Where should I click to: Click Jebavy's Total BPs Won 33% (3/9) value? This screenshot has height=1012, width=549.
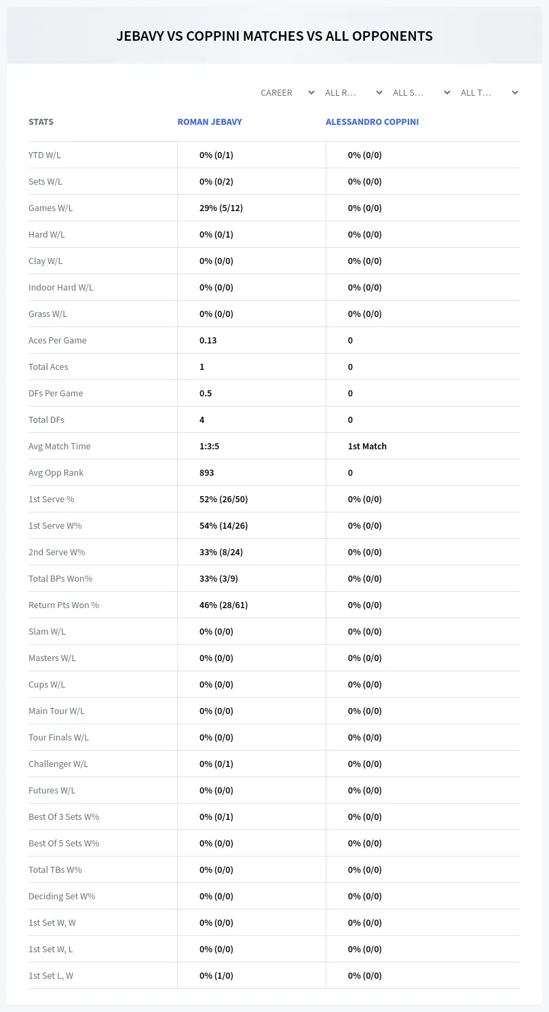[219, 578]
